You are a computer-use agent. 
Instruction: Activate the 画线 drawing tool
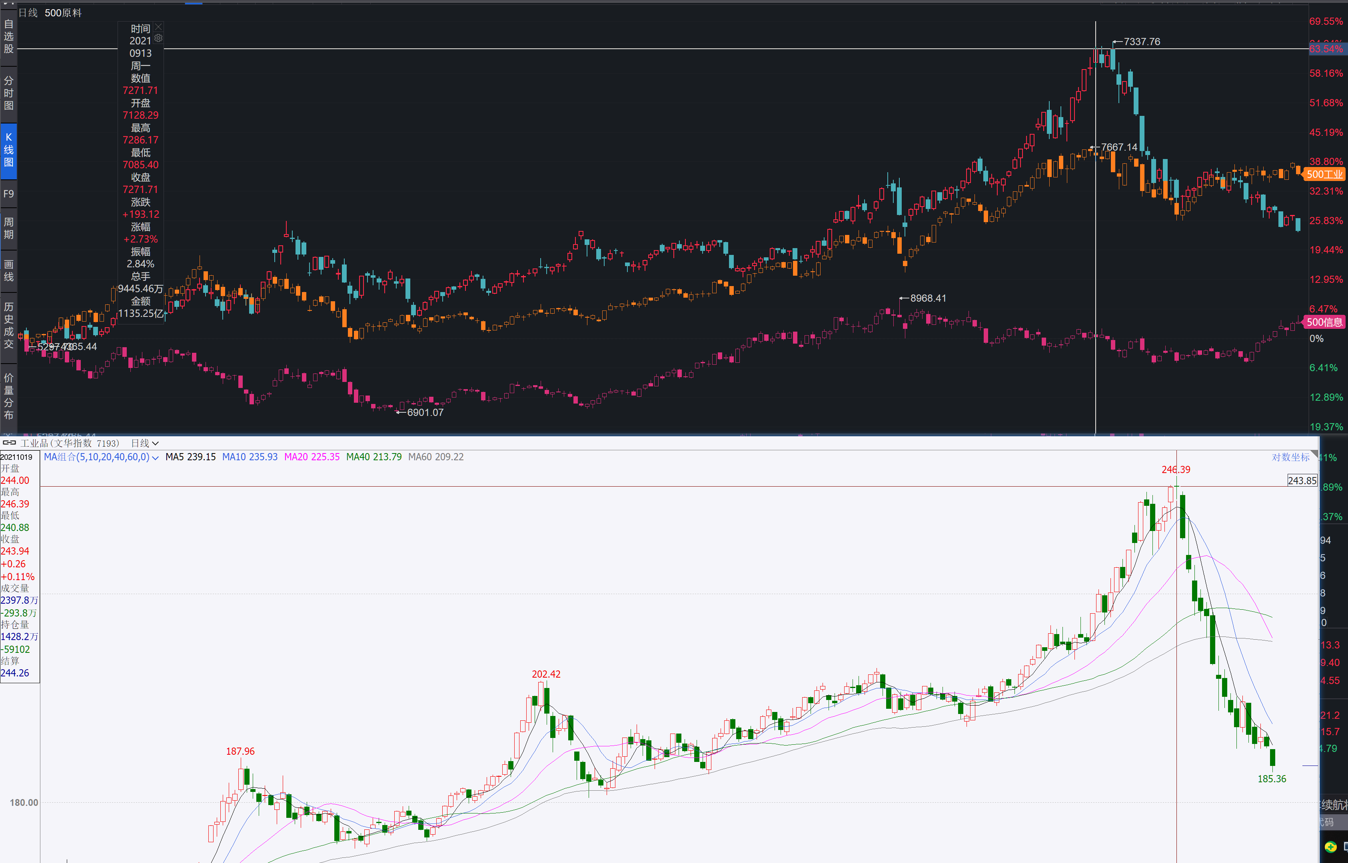click(8, 270)
